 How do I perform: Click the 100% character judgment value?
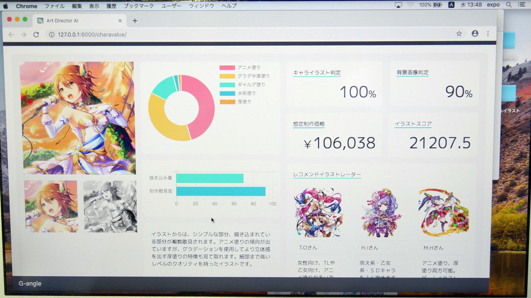pyautogui.click(x=357, y=92)
